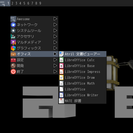This screenshot has width=133, height=133.
Task: Click the LibreOffice Base database icon
Action: 61,66
